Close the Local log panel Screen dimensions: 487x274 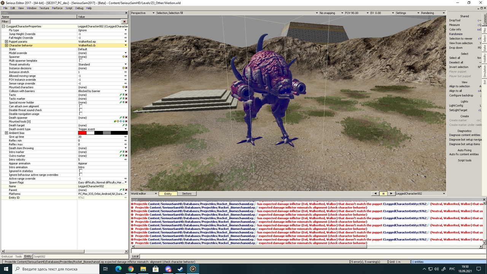tap(484, 199)
